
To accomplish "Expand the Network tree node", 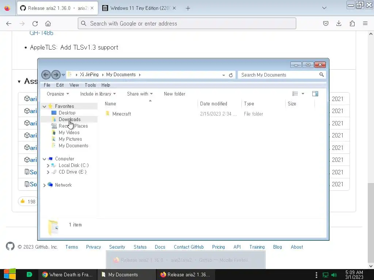I will tap(44, 185).
